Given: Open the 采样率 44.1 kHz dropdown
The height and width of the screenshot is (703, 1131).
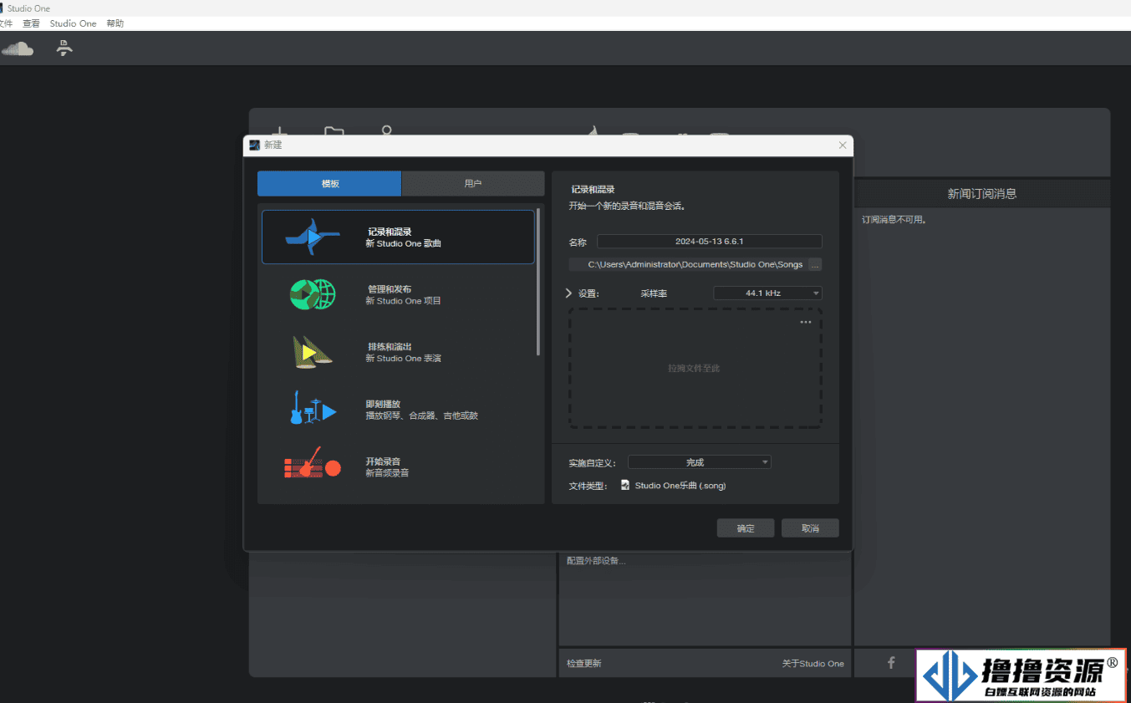Looking at the screenshot, I should 767,293.
